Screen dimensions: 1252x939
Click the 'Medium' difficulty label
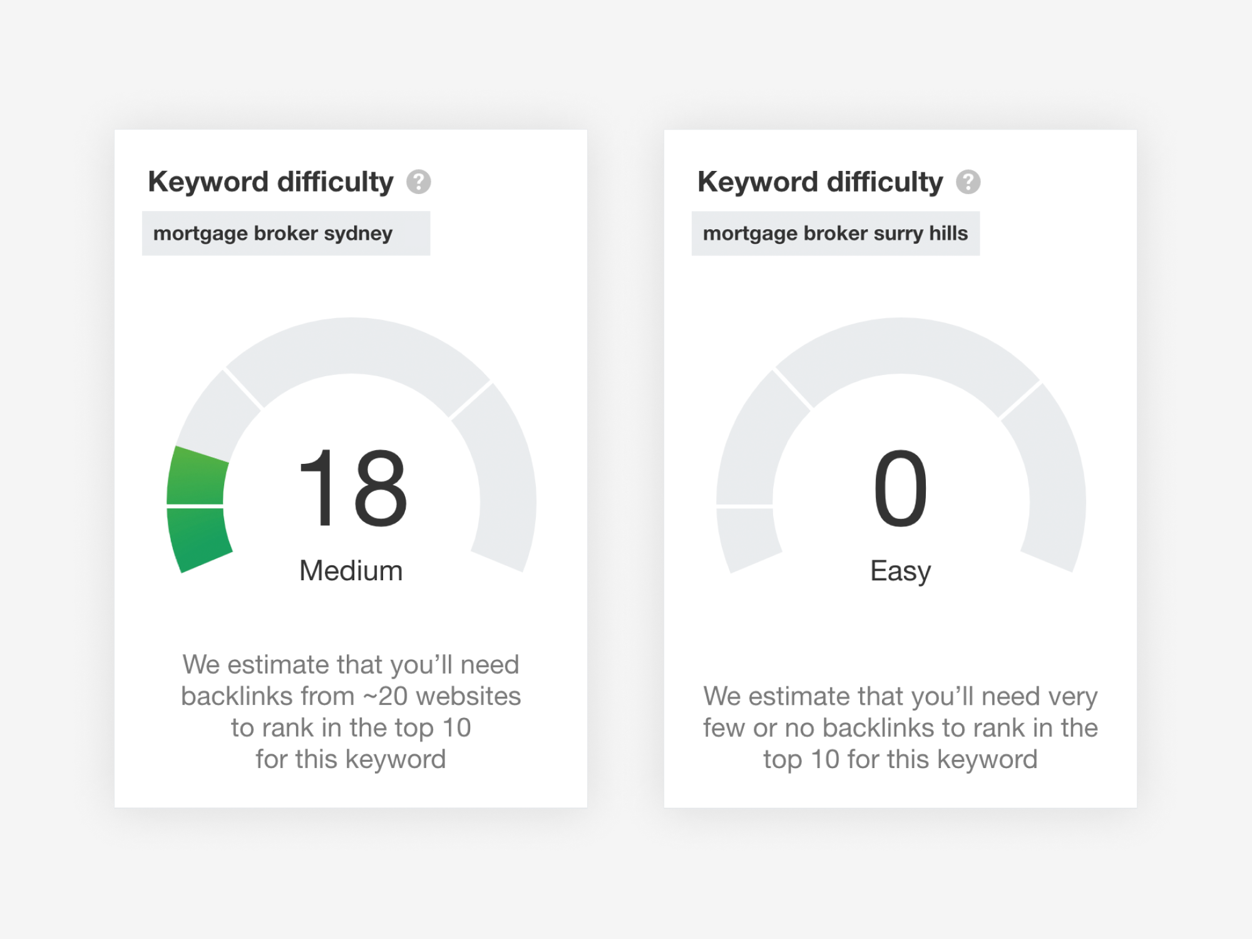point(351,571)
